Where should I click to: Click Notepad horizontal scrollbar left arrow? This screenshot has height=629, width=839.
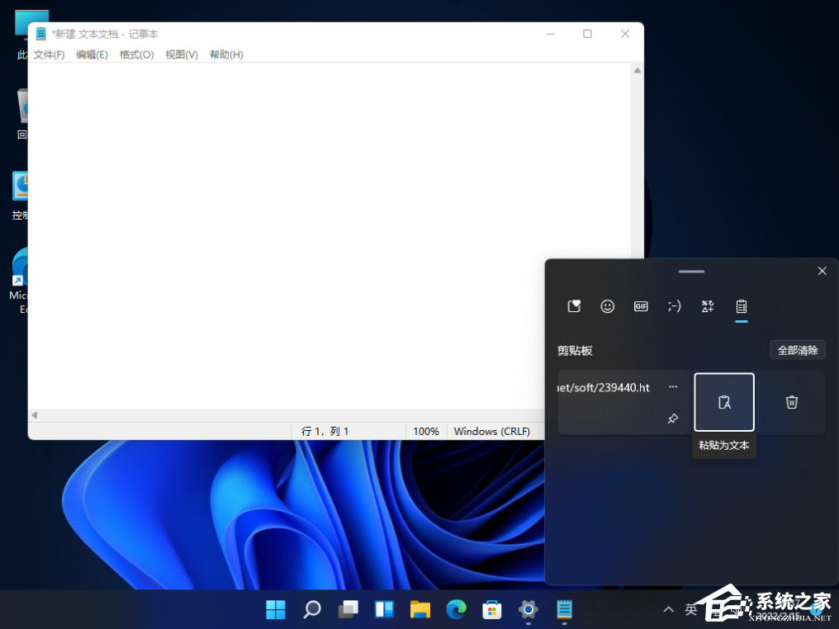point(35,415)
